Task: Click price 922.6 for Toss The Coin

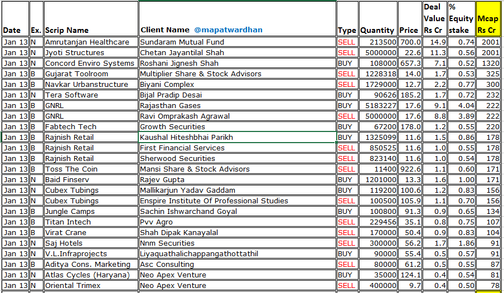Action: tap(410, 169)
